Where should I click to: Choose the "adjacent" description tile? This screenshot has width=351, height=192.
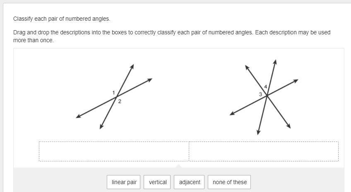coord(189,182)
